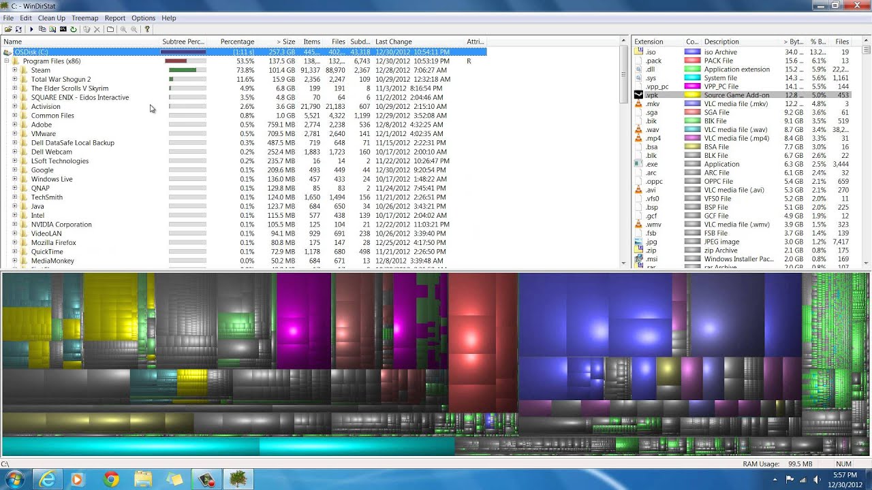Expand the Adobe folder node

(x=15, y=125)
